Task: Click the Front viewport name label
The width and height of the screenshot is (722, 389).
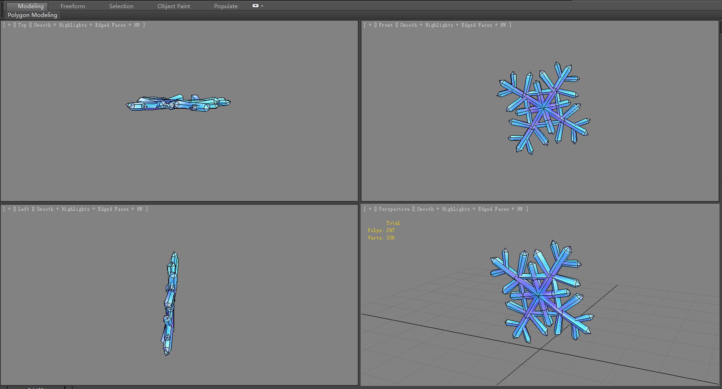Action: coord(385,25)
